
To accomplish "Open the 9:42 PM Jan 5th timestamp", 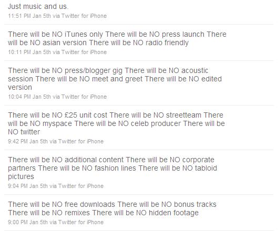I will (28, 142).
